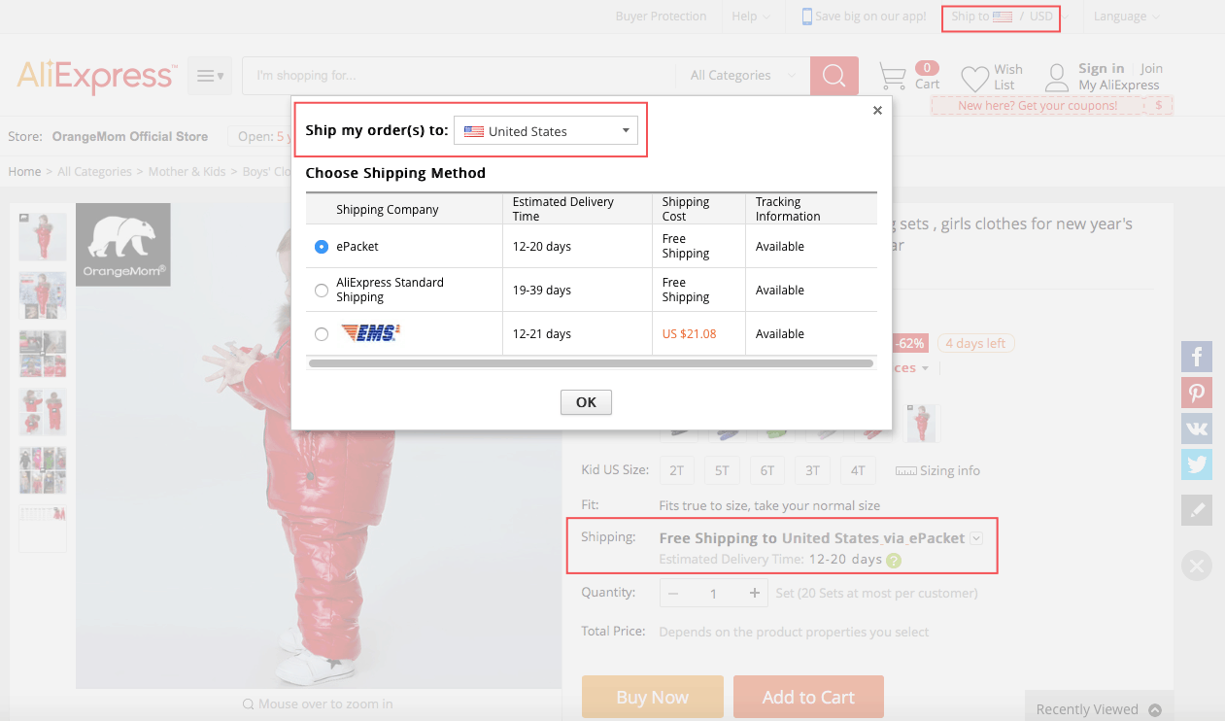Share product on Twitter

point(1196,464)
